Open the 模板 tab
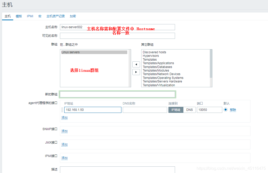268x173 pixels. coord(19,16)
